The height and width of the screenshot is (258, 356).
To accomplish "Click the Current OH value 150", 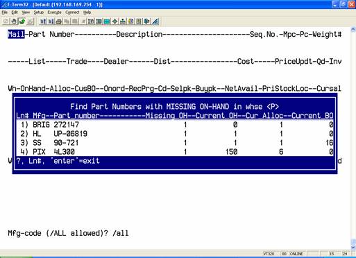I will (232, 152).
